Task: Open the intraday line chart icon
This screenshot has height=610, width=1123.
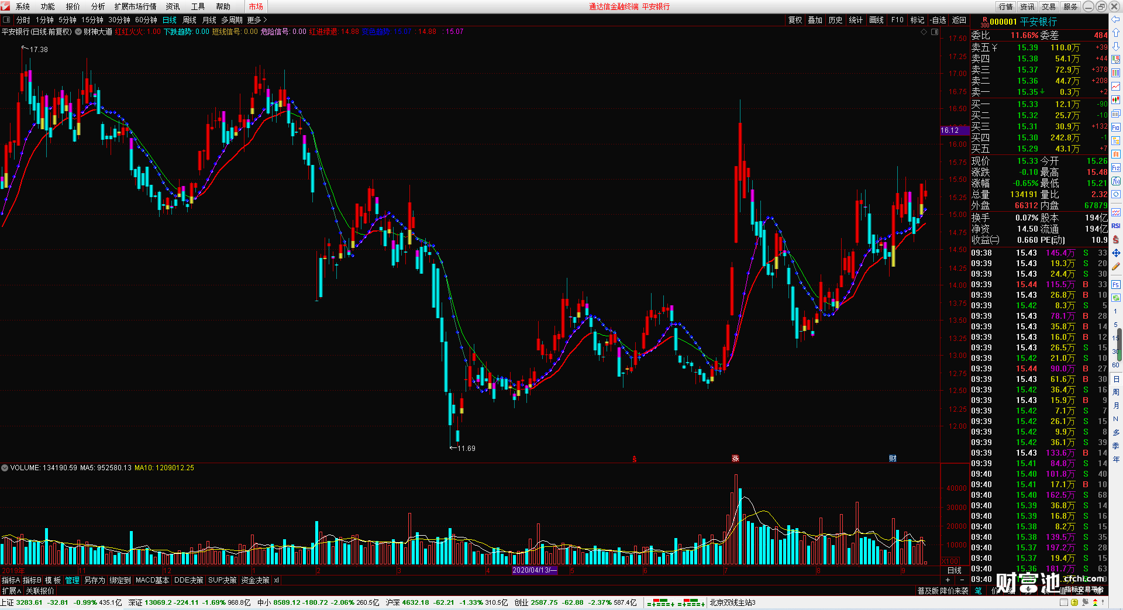Action: click(1116, 87)
